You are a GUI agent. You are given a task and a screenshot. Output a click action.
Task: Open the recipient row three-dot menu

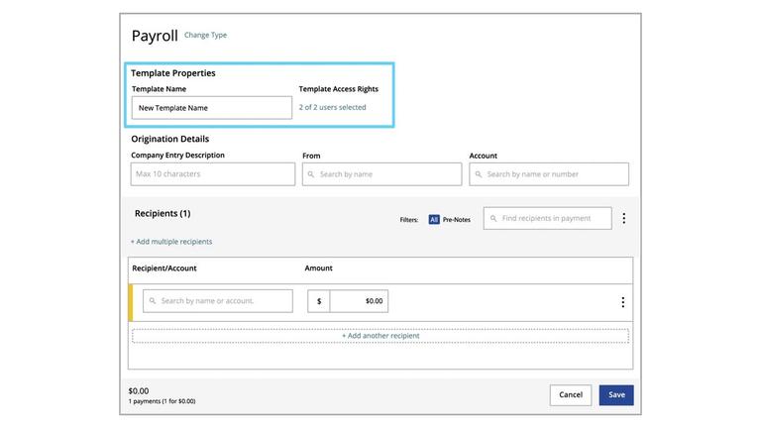(x=622, y=302)
